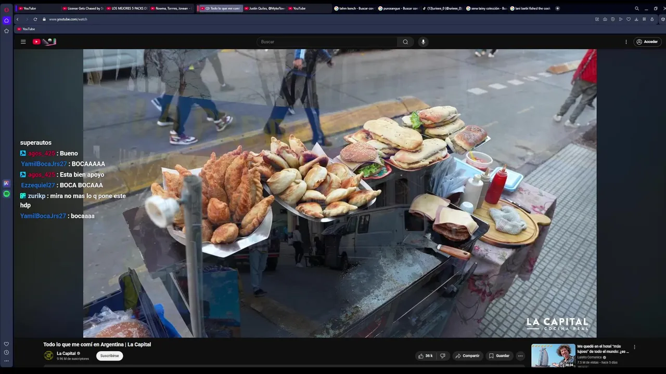Click the search magnifier button on YouTube
This screenshot has width=666, height=374.
pos(405,42)
